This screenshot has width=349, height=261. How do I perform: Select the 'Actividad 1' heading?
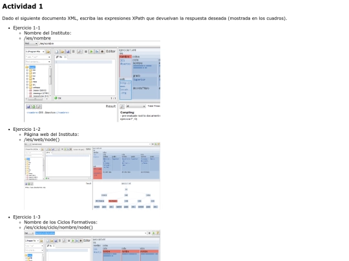(x=23, y=6)
